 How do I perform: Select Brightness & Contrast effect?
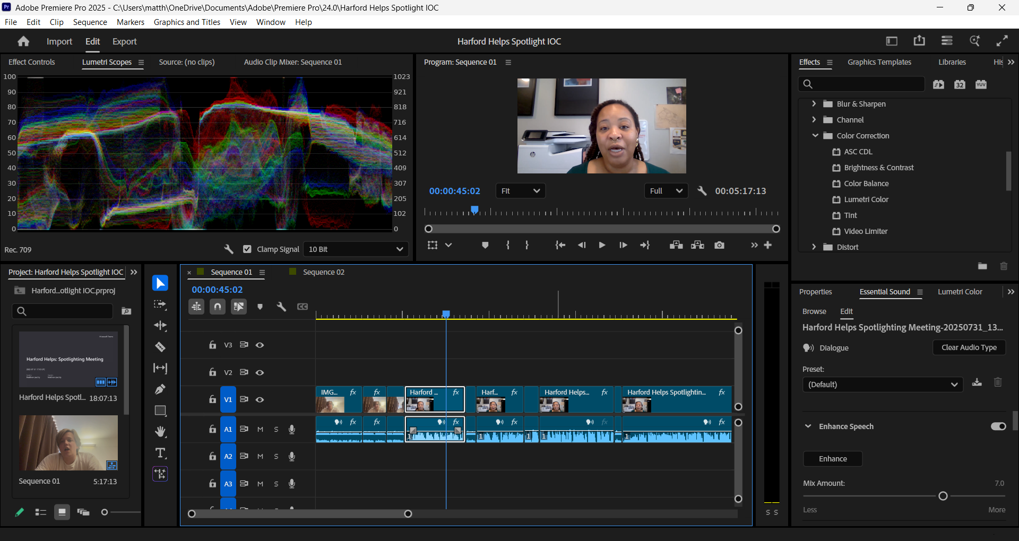879,168
